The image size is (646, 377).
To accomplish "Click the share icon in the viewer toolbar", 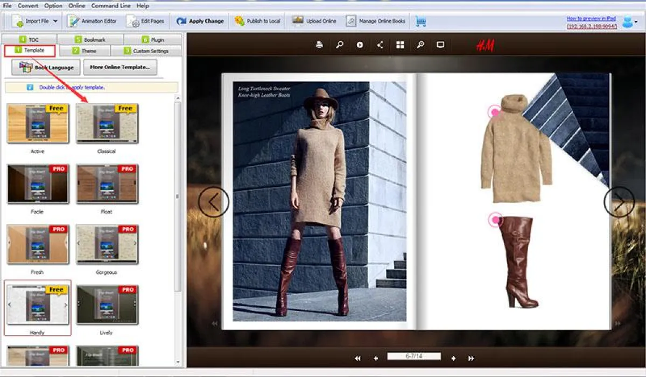I will (x=380, y=45).
